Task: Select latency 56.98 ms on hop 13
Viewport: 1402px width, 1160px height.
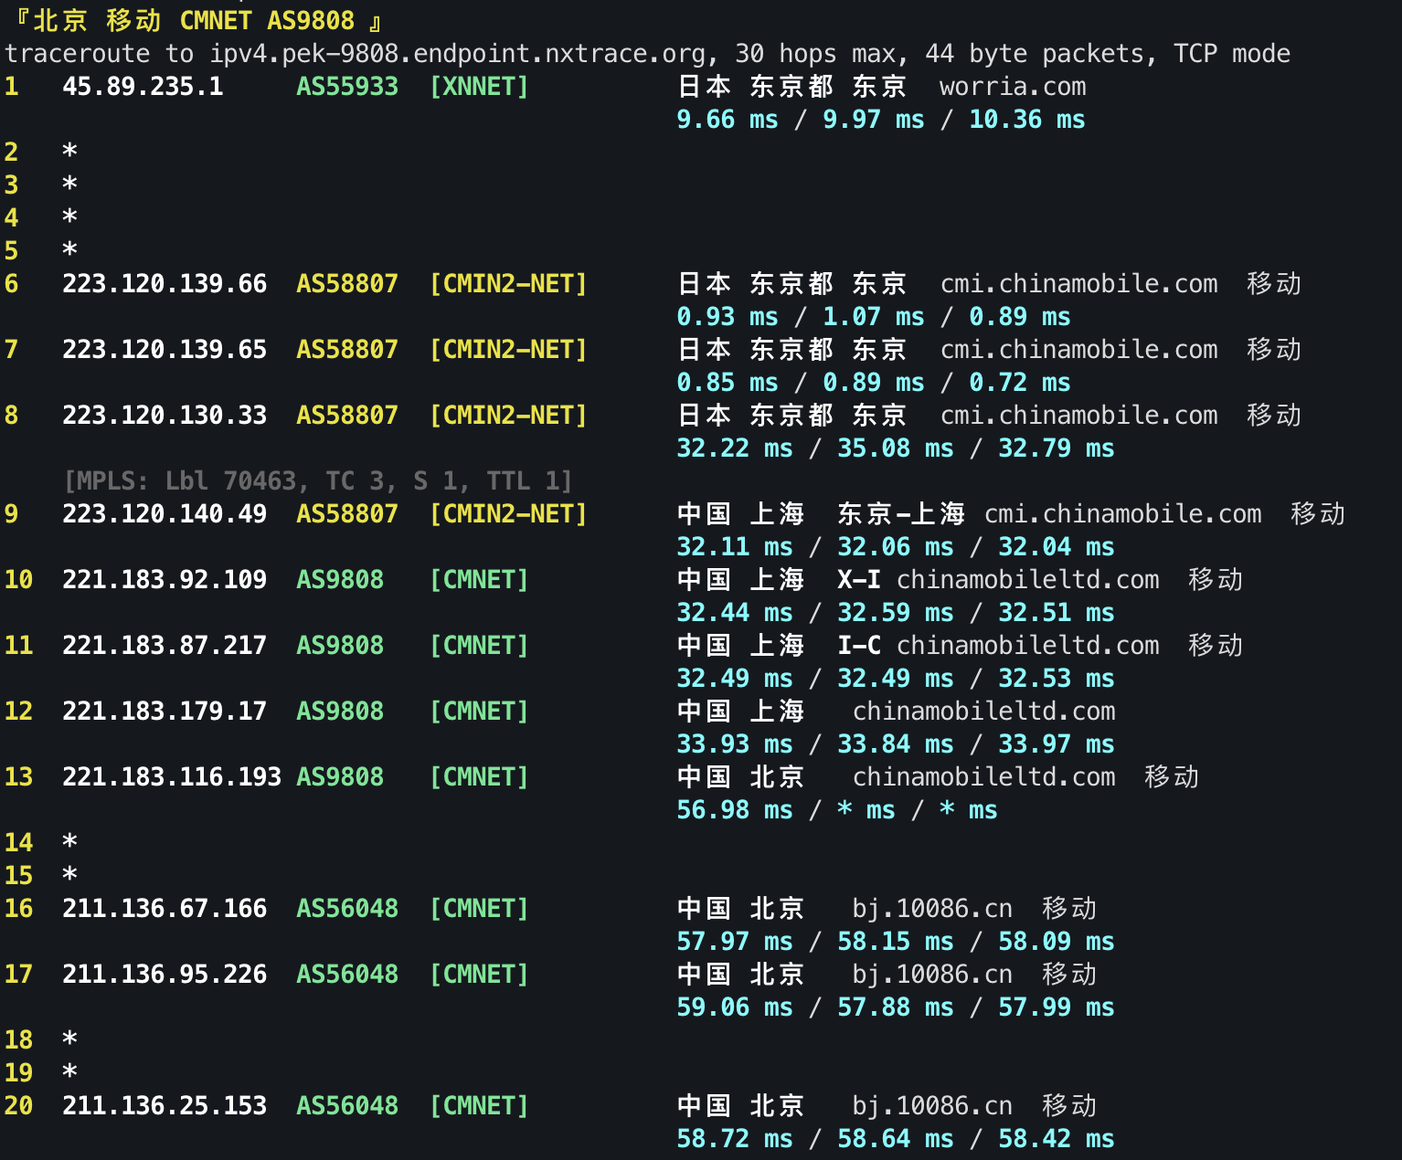Action: coord(735,810)
